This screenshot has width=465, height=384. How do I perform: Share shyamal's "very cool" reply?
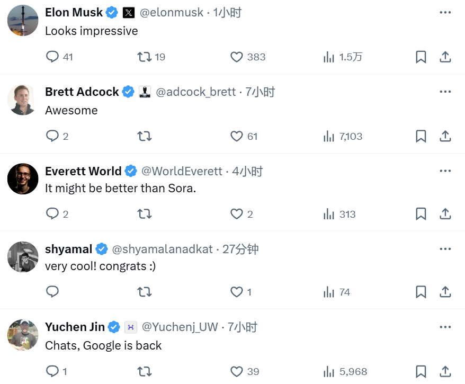click(445, 292)
